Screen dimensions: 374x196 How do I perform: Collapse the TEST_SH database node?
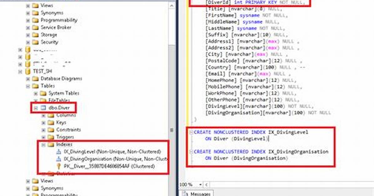[20, 71]
